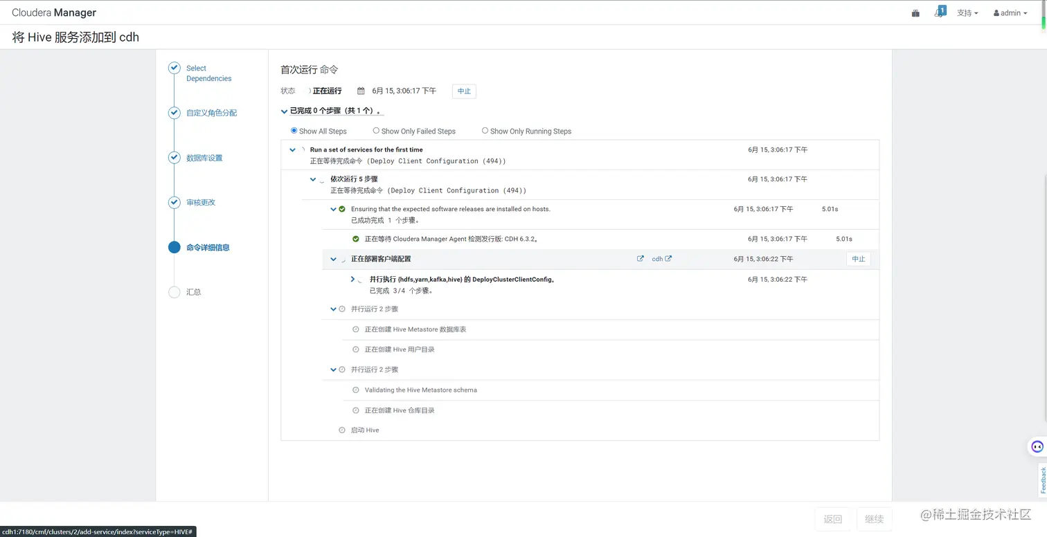1047x537 pixels.
Task: Select the 命令详细信息 wizard step label
Action: (x=208, y=247)
